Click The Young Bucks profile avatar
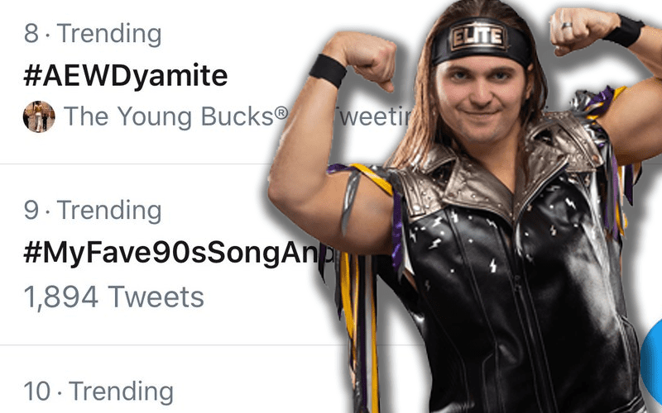Screen dimensions: 662x413 pyautogui.click(x=38, y=116)
